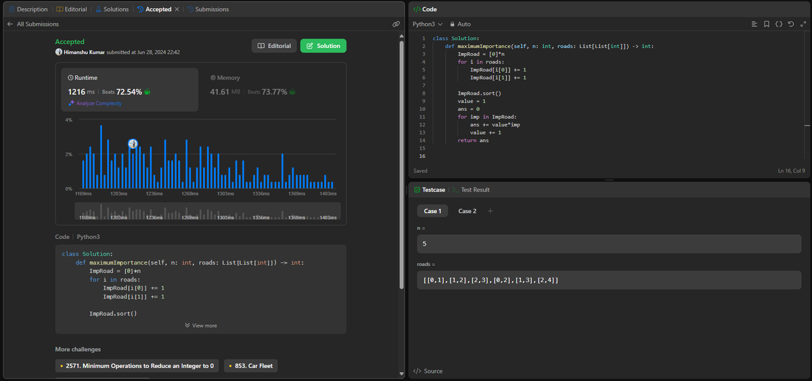Click line 14 'return ans' in editor

click(x=473, y=141)
